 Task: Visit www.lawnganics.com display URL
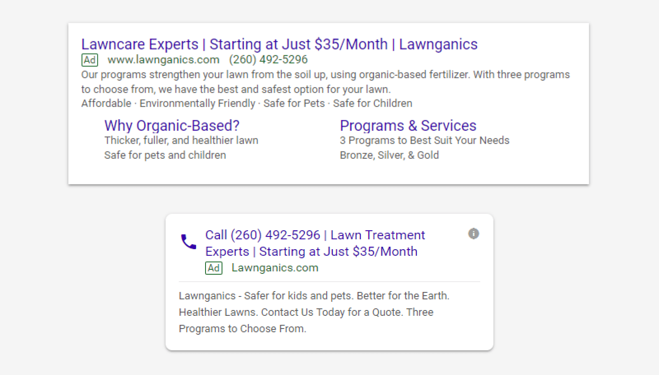pos(163,60)
